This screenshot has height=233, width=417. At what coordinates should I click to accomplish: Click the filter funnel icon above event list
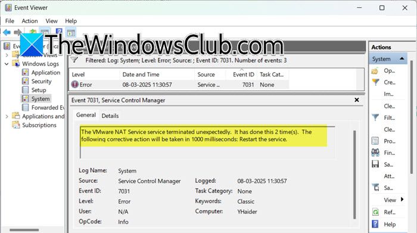tap(74, 60)
